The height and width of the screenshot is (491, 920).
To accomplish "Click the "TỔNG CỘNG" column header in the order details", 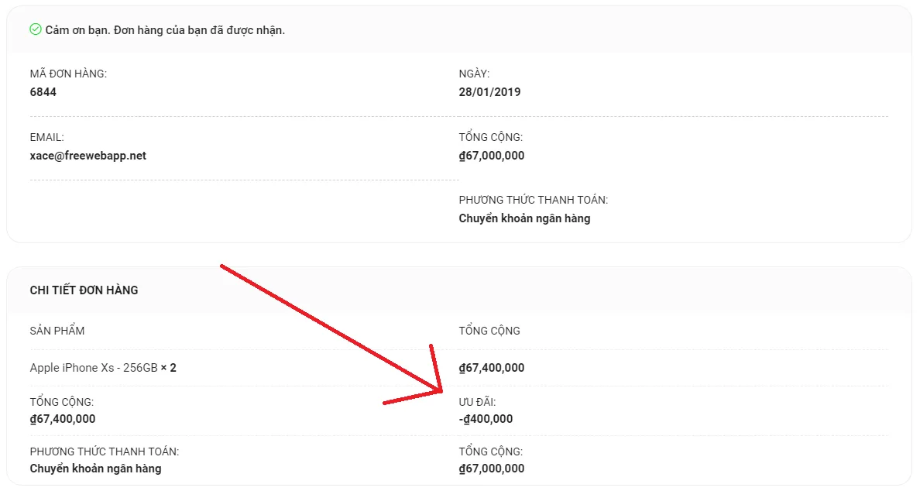I will [x=489, y=331].
